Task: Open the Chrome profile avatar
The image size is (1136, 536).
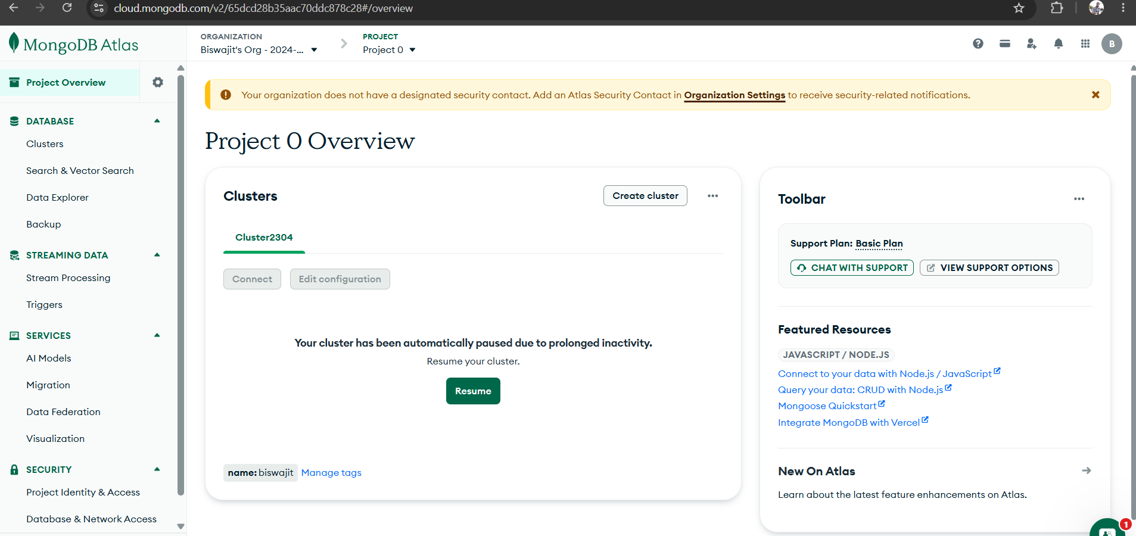Action: click(x=1096, y=8)
